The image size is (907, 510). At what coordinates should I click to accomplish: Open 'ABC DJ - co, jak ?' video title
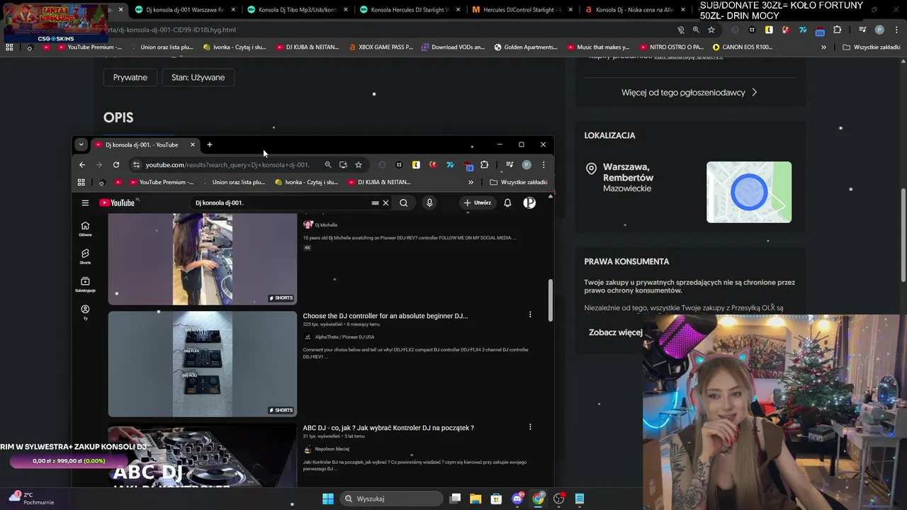pos(388,428)
